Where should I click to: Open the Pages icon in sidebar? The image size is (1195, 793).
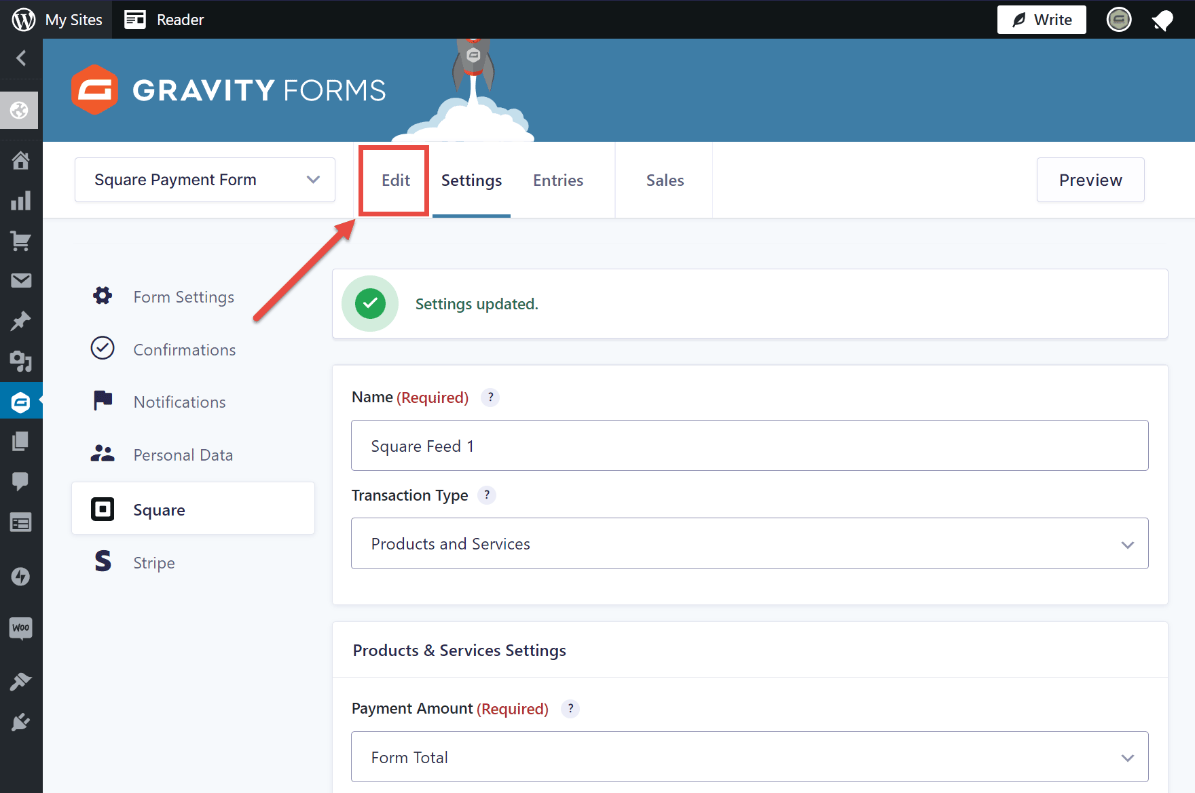[x=20, y=442]
